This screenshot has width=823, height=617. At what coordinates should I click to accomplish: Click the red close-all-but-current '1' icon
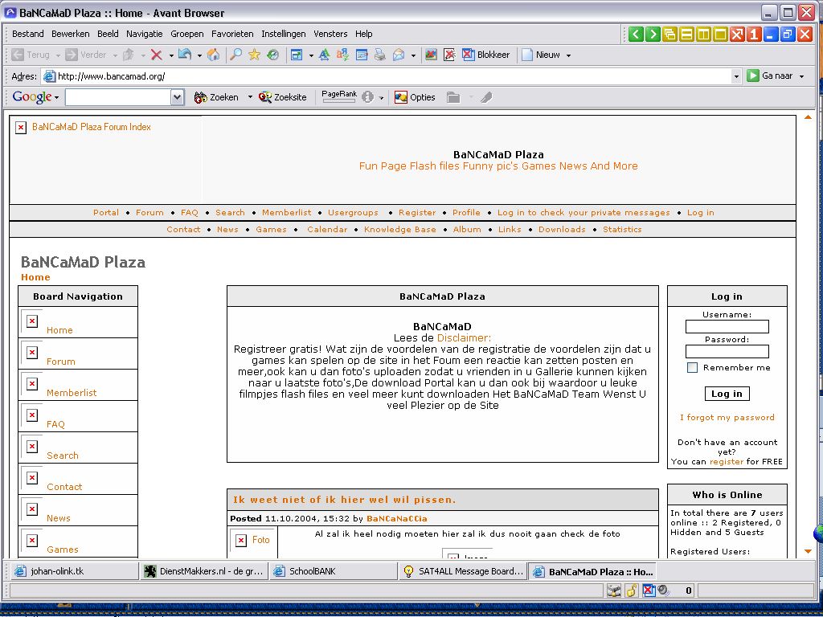pyautogui.click(x=754, y=35)
